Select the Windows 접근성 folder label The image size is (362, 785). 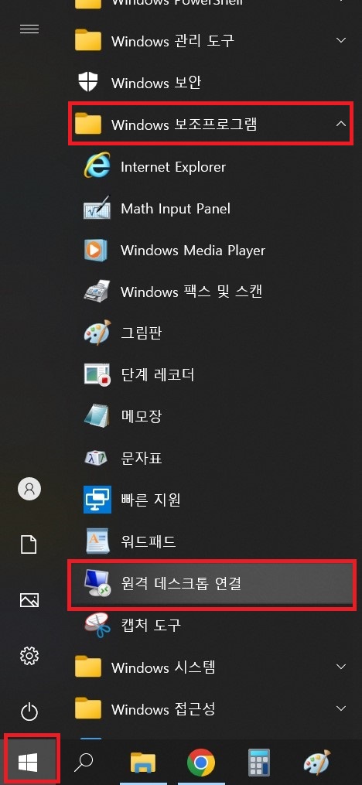point(163,709)
